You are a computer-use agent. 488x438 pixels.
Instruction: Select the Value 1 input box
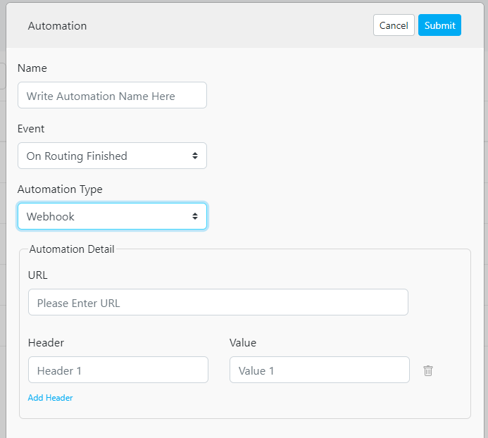click(x=319, y=370)
